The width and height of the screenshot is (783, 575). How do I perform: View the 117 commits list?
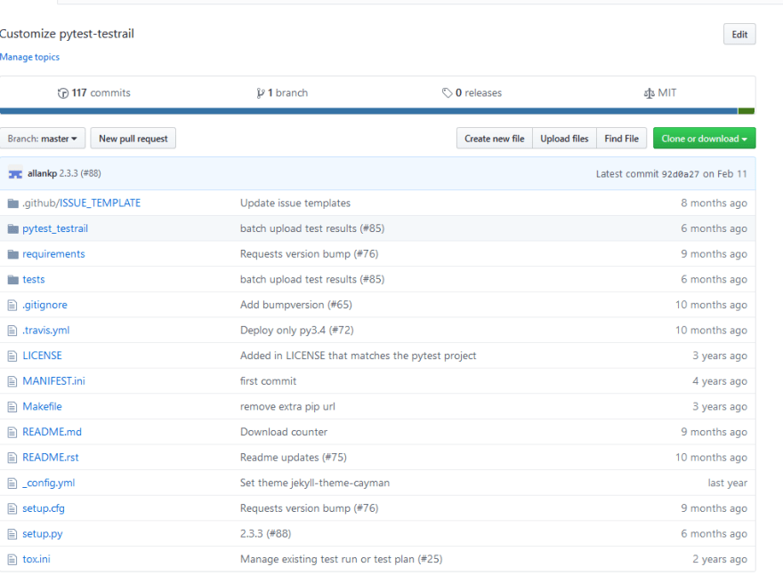point(94,92)
